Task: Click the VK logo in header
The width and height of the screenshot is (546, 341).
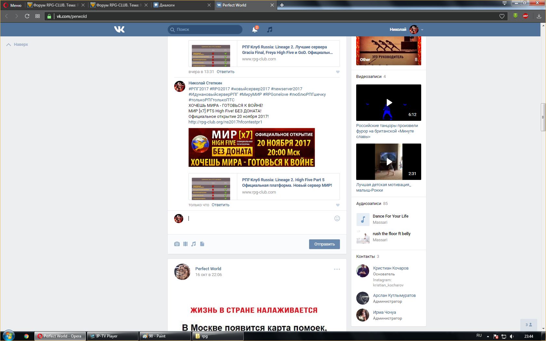Action: [119, 29]
